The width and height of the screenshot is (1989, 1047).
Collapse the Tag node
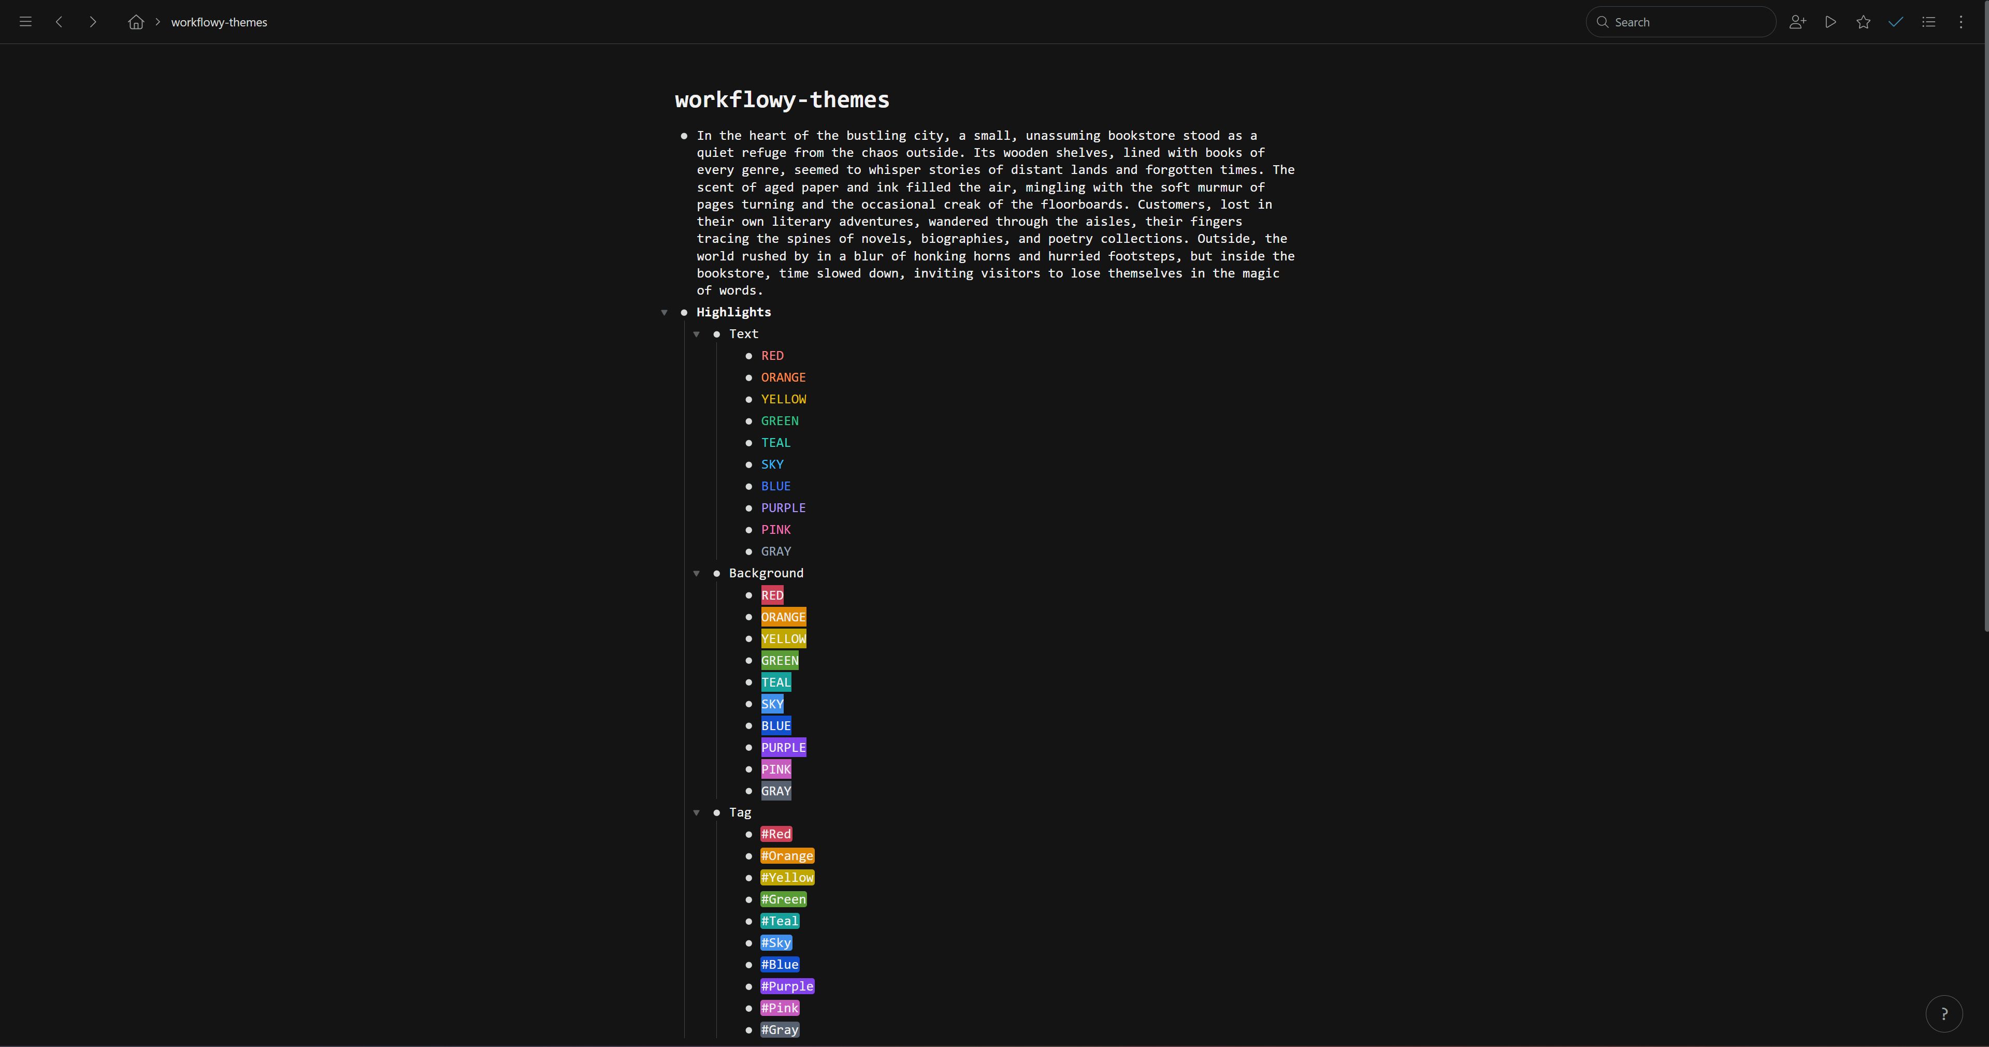pos(697,812)
